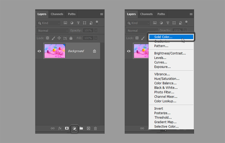
Task: Select Layers tab in right panel
Action: point(131,14)
